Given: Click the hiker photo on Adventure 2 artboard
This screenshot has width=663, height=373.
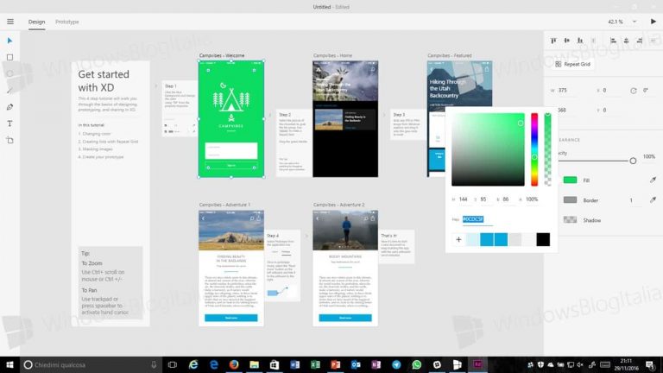Looking at the screenshot, I should coord(345,230).
